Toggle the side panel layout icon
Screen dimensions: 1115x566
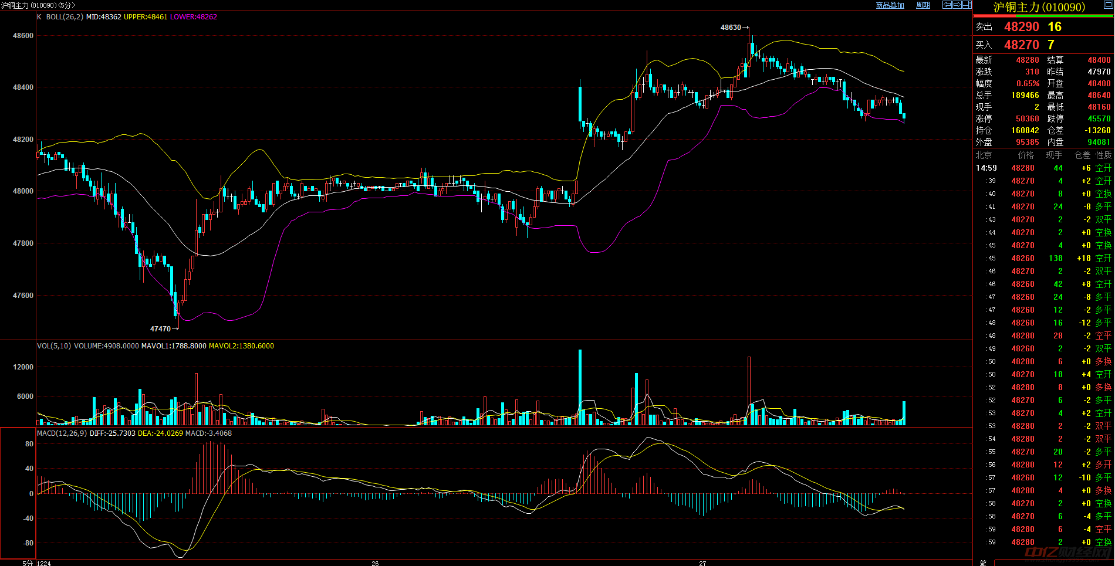click(x=967, y=5)
